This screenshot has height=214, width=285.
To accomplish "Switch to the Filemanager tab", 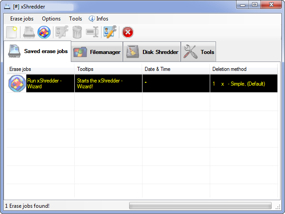I will pos(97,52).
